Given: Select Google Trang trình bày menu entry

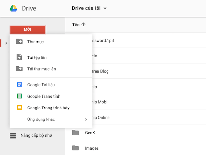Looking at the screenshot, I should 48,108.
